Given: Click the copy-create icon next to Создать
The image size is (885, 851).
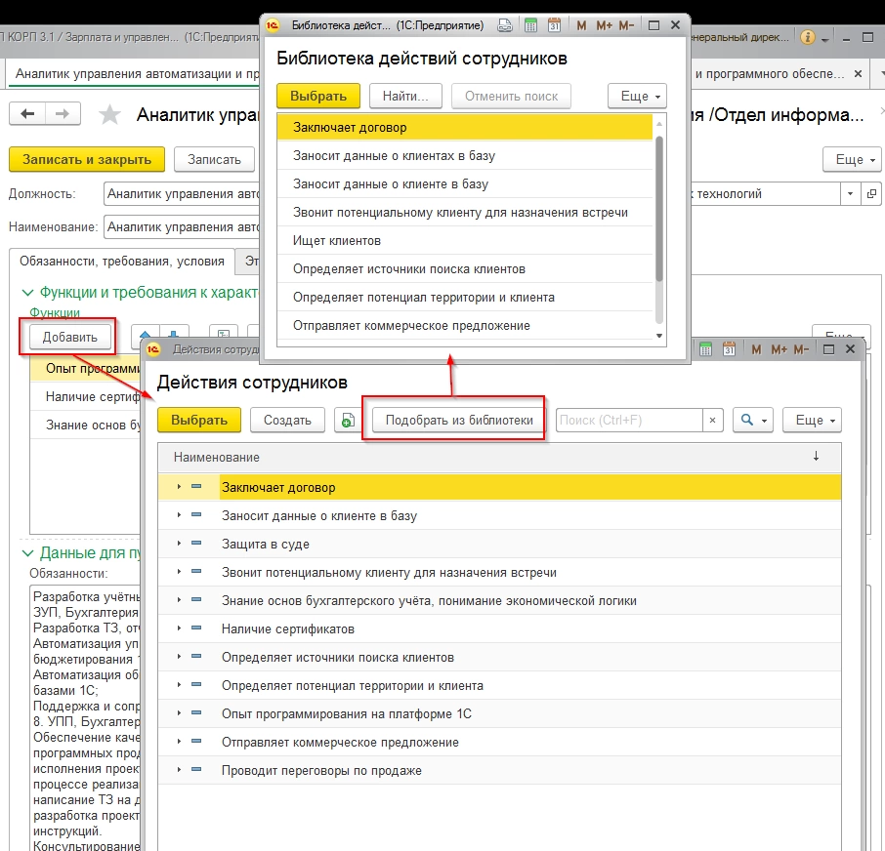Looking at the screenshot, I should [348, 421].
